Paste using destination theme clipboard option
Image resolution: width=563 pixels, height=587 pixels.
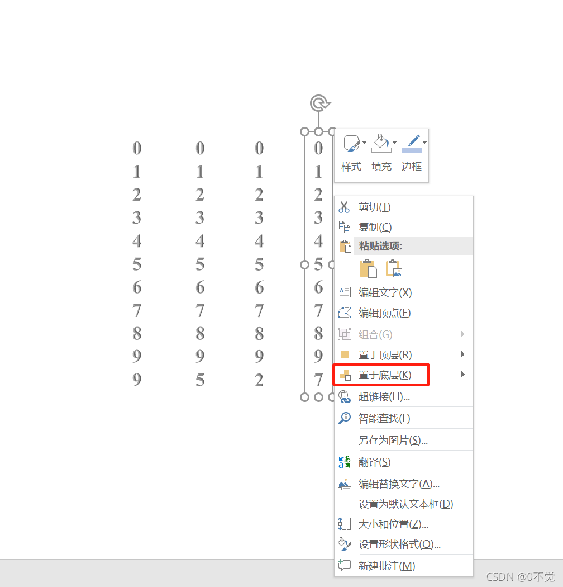coord(368,268)
